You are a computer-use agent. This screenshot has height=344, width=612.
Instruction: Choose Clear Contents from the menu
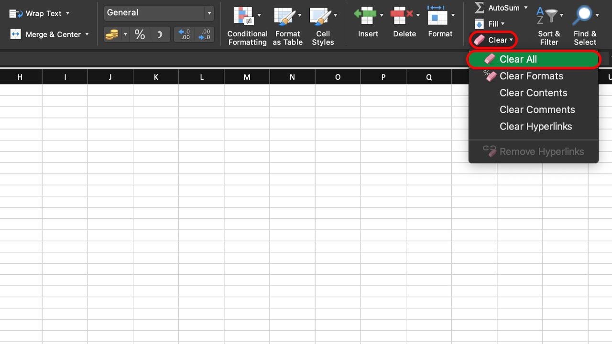coord(534,93)
